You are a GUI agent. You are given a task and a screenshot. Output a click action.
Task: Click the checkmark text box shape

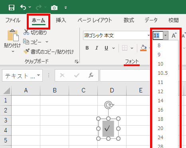point(108,129)
